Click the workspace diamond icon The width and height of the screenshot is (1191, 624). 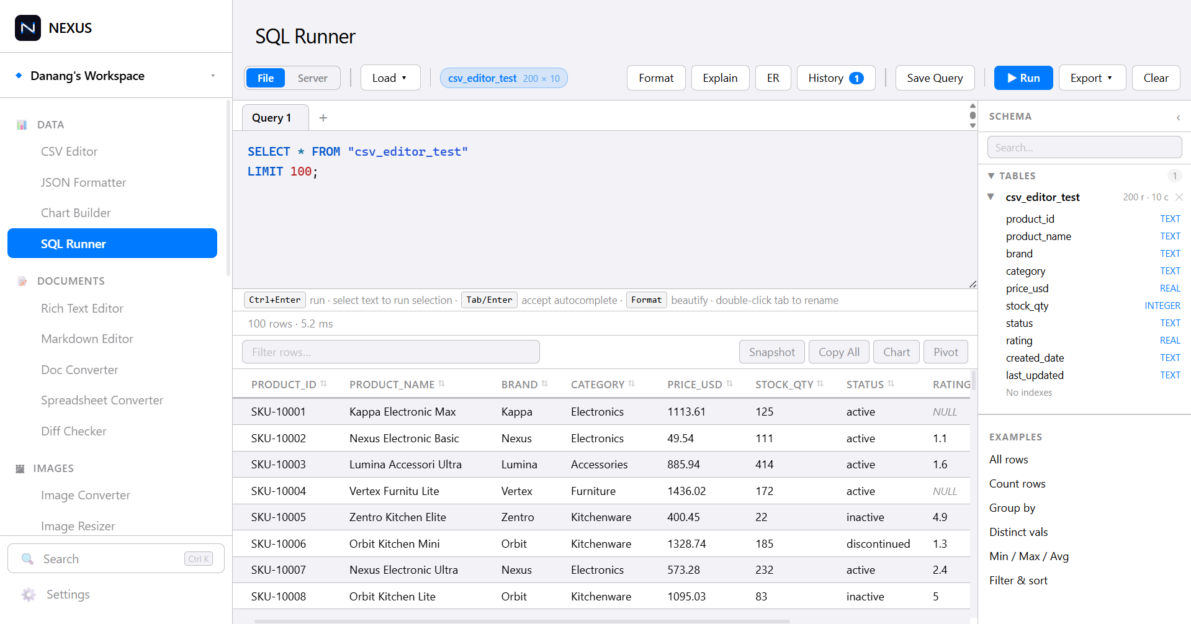pos(19,76)
